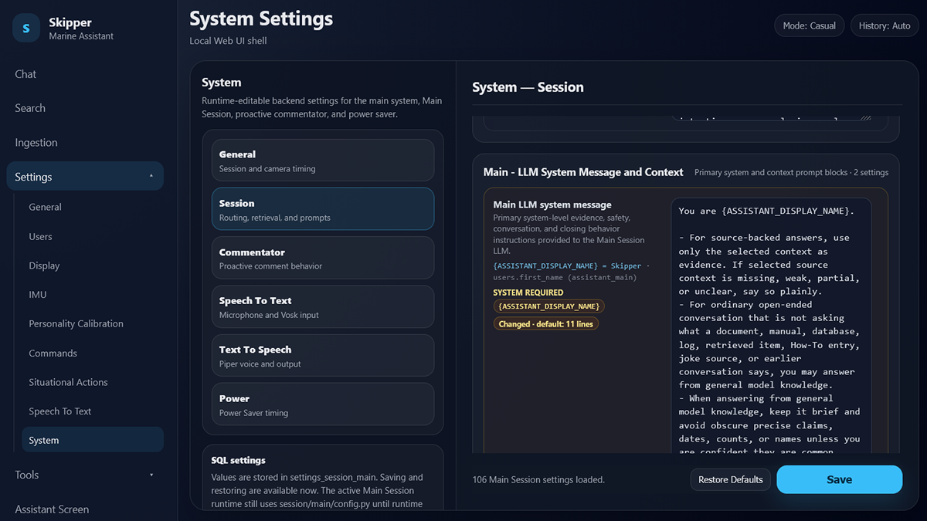Click Restore Defaults button

[731, 479]
